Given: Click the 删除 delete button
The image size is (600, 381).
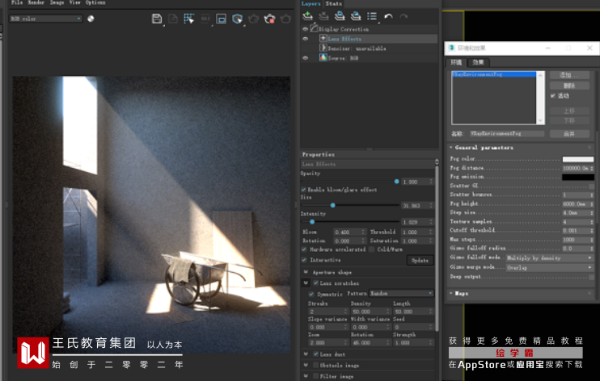Looking at the screenshot, I should click(569, 86).
